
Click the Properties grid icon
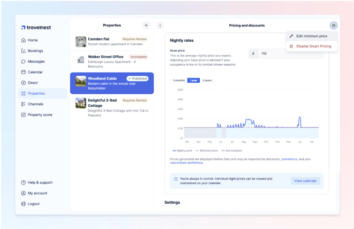[x=23, y=93]
